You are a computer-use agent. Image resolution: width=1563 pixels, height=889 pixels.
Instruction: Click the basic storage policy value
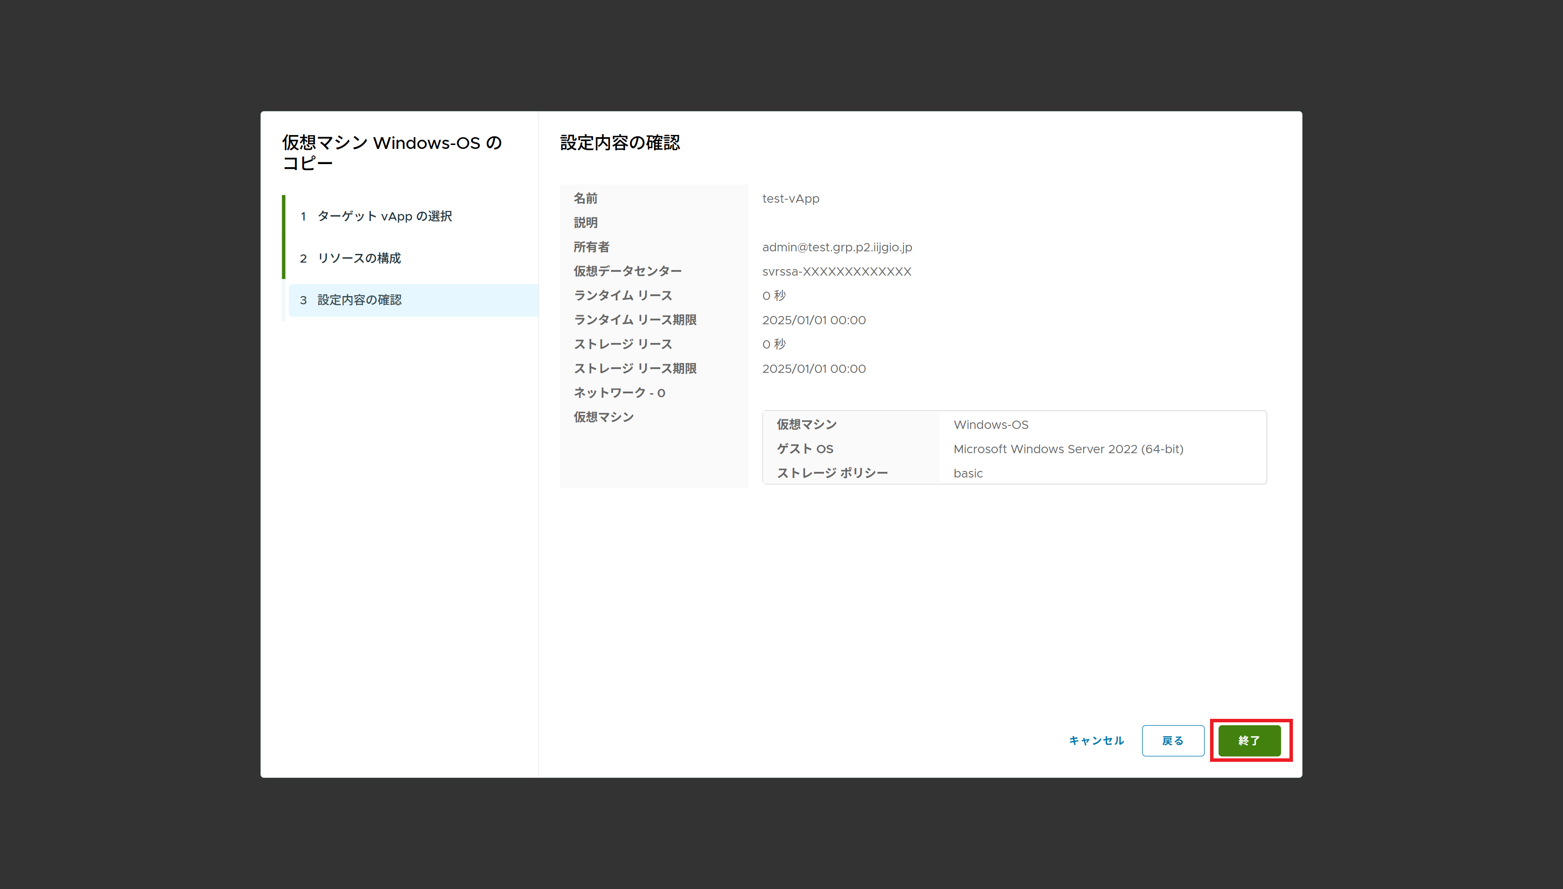tap(968, 473)
